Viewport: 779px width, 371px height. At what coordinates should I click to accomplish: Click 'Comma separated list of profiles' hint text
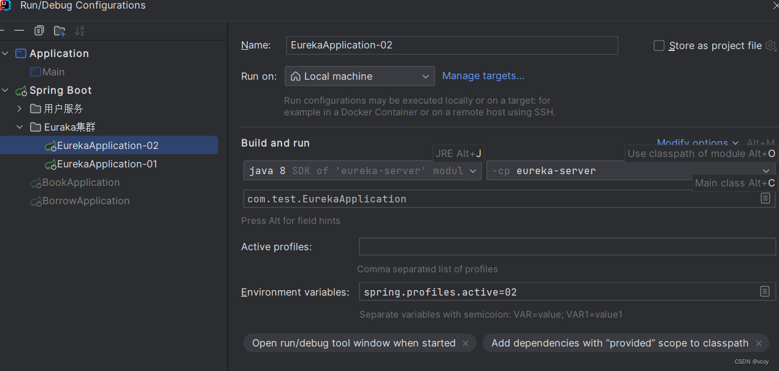click(428, 269)
